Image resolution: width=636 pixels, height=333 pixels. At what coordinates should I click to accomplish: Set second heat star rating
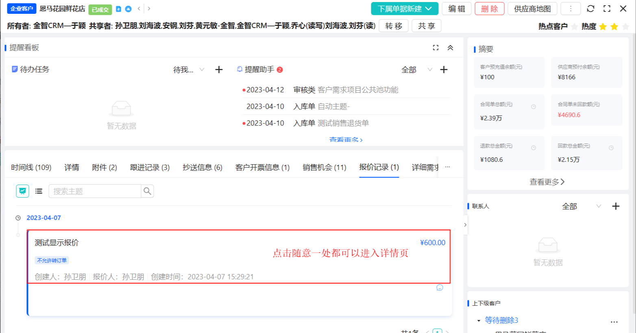pyautogui.click(x=614, y=27)
